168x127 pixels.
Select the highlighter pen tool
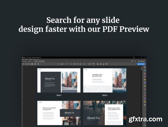click(100, 64)
